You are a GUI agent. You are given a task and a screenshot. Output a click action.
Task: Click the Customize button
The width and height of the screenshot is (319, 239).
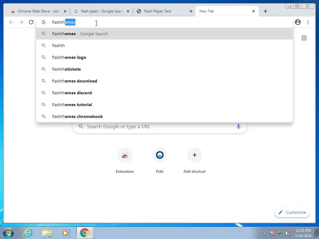[x=292, y=212]
